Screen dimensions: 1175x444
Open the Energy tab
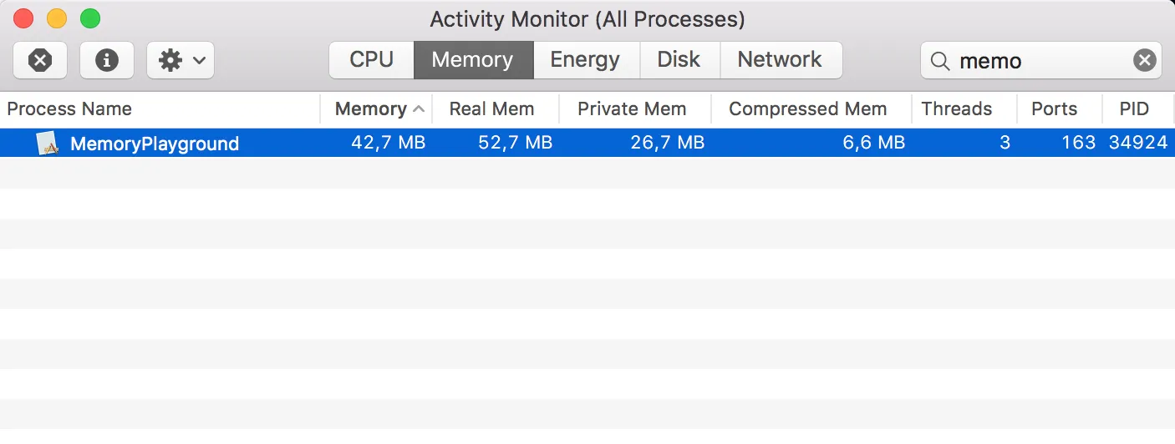click(585, 60)
